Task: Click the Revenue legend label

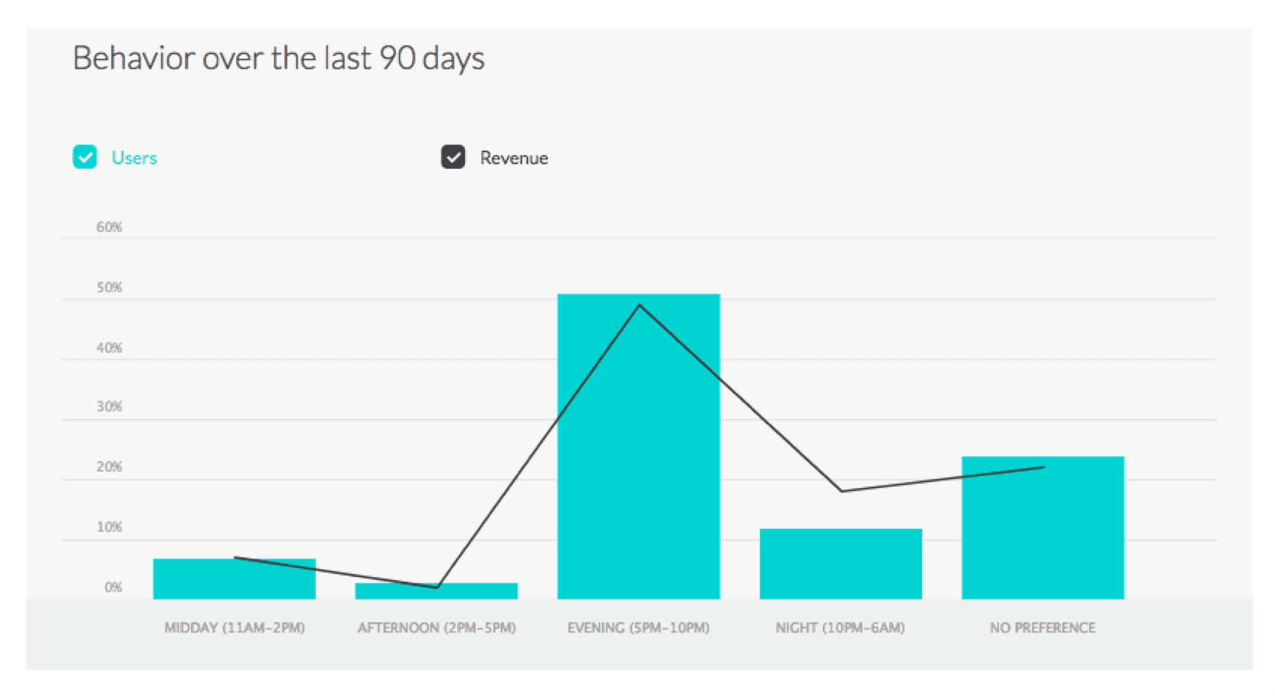Action: (x=514, y=157)
